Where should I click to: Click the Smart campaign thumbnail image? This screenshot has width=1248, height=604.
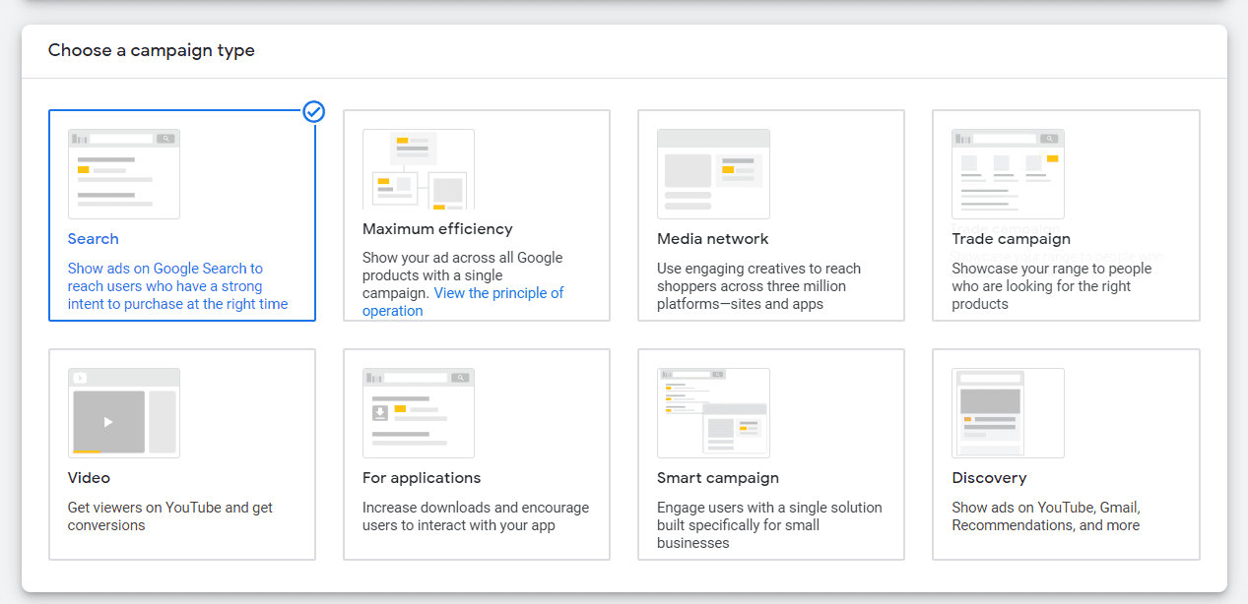712,412
